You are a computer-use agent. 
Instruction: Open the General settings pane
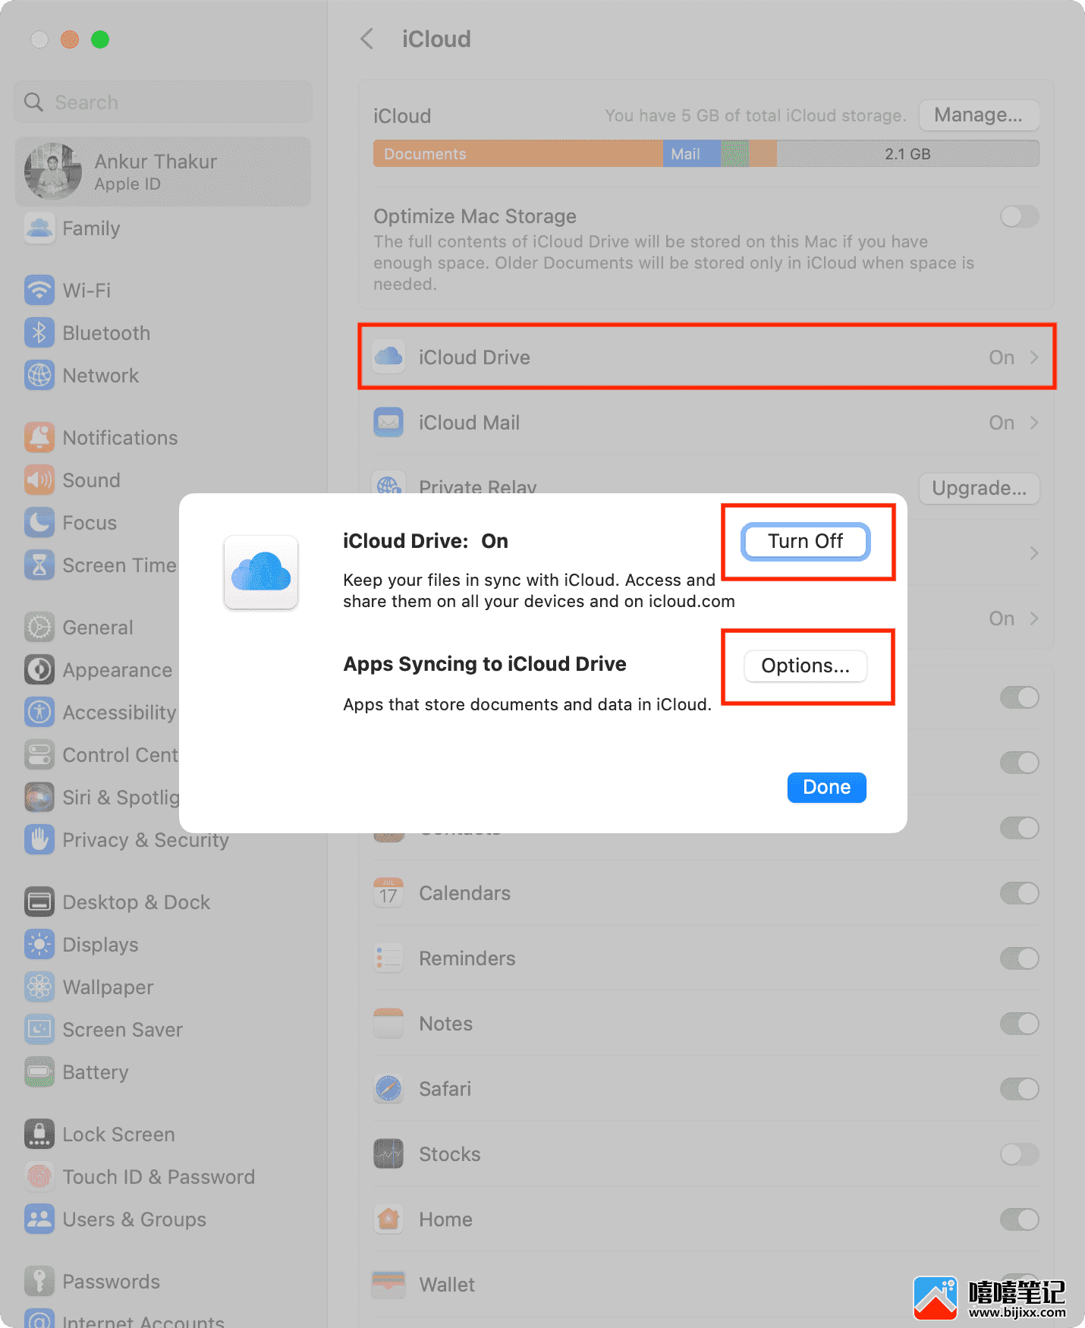click(97, 627)
